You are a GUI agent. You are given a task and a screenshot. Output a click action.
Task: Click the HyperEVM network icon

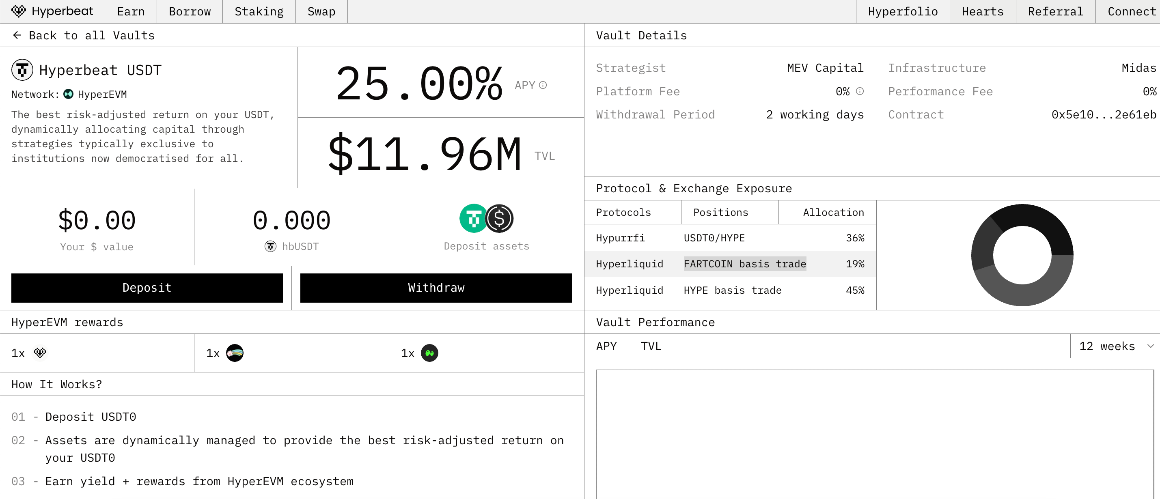[x=69, y=94]
